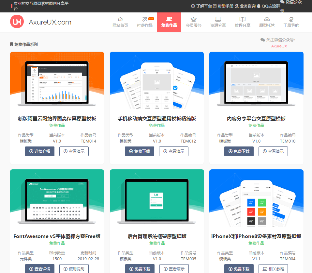
Task: Click QQ交流群 link in top bar
Action: point(268,6)
